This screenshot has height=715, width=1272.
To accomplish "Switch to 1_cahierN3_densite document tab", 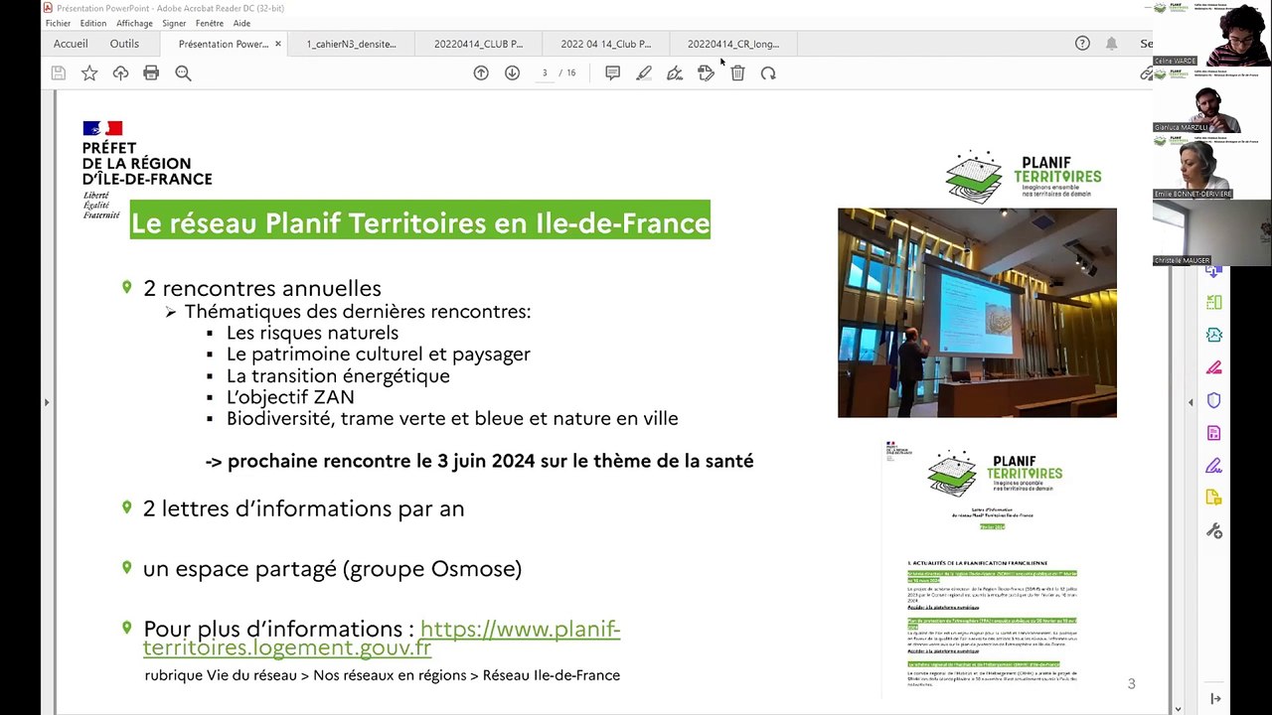I will coord(352,44).
